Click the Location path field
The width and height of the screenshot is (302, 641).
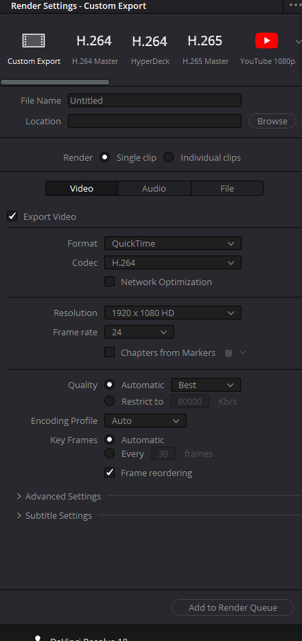154,121
